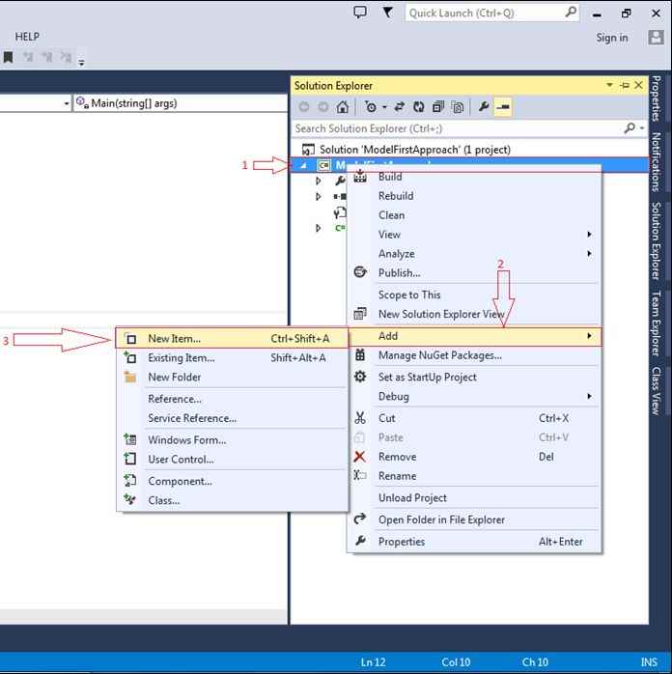Click the Refresh icon in Solution Explorer
The image size is (672, 674).
tap(418, 107)
